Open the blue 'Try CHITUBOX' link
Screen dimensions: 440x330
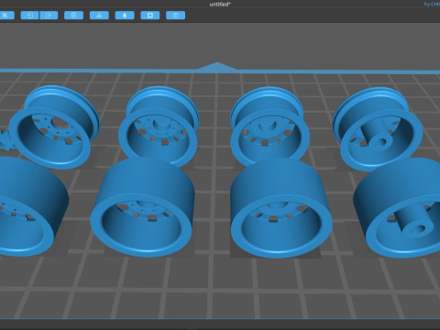click(432, 5)
